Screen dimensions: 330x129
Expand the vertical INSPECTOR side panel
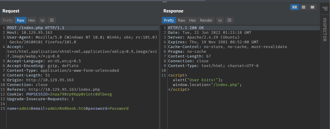(x=325, y=30)
